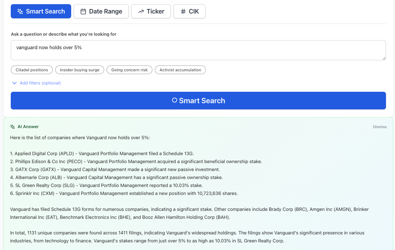This screenshot has height=250, width=395.
Task: Click the sparkle icon on Smart Search tab
Action: [20, 11]
